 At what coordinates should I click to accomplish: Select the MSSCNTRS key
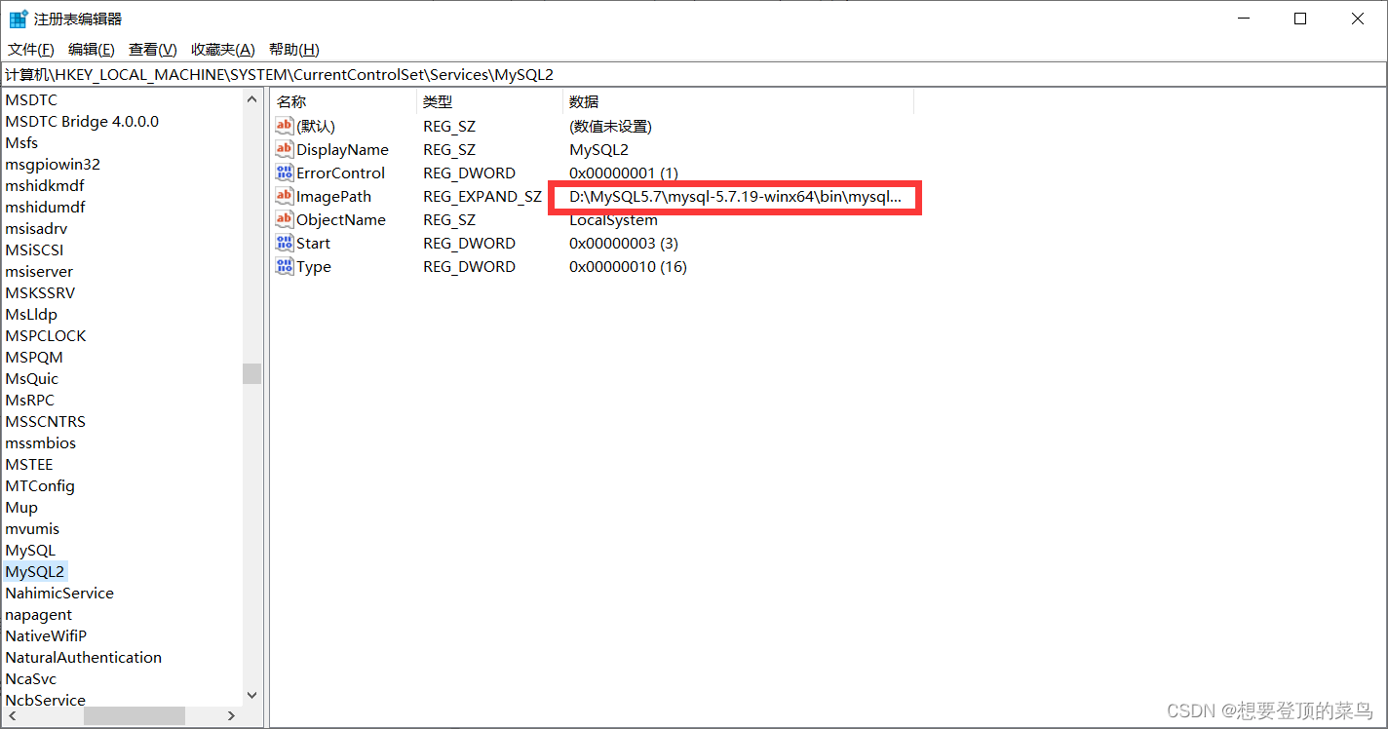(x=46, y=421)
